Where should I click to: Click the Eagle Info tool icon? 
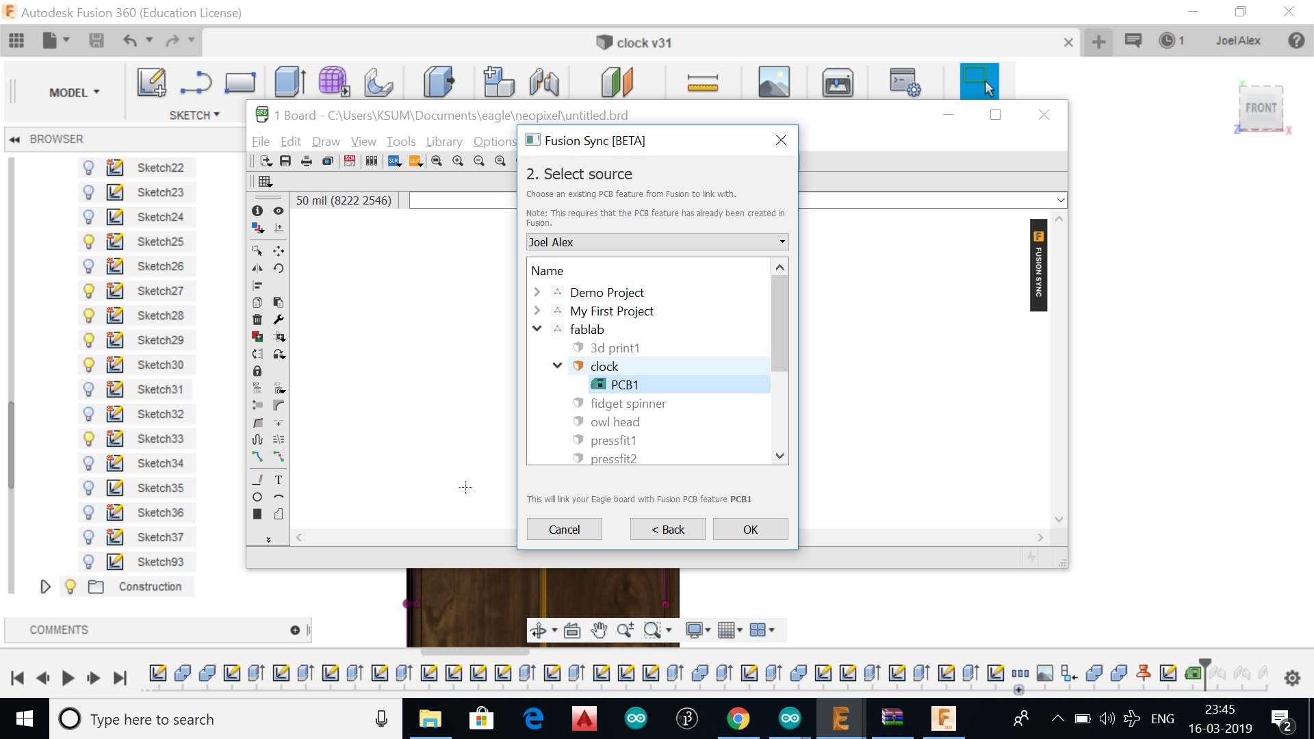(257, 211)
